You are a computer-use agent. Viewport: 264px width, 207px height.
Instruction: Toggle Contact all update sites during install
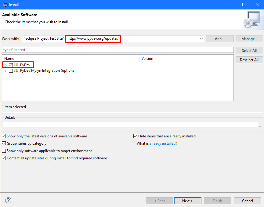pos(4,158)
